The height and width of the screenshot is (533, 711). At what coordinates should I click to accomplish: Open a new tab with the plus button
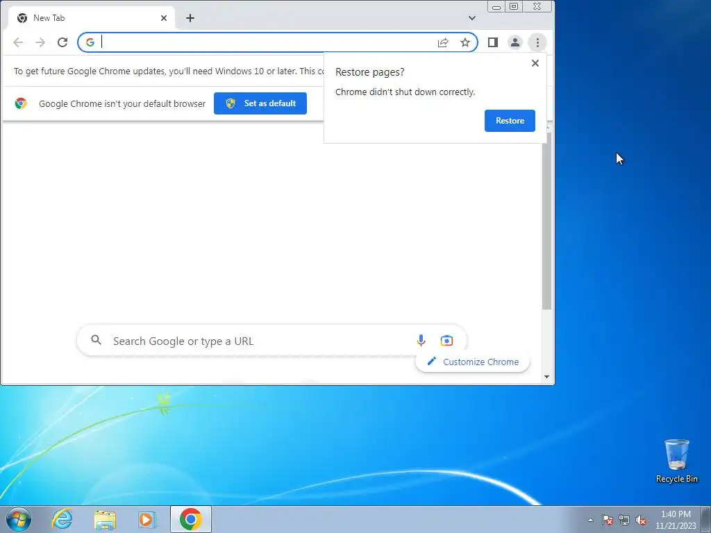click(x=190, y=18)
